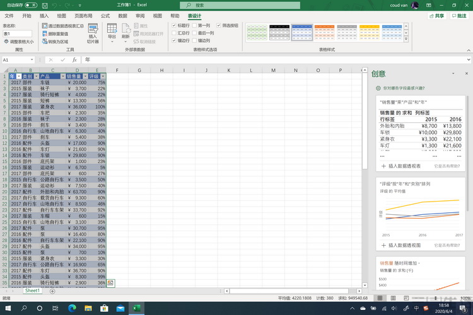Enable 第一列 checkbox
The width and height of the screenshot is (473, 315).
[195, 26]
